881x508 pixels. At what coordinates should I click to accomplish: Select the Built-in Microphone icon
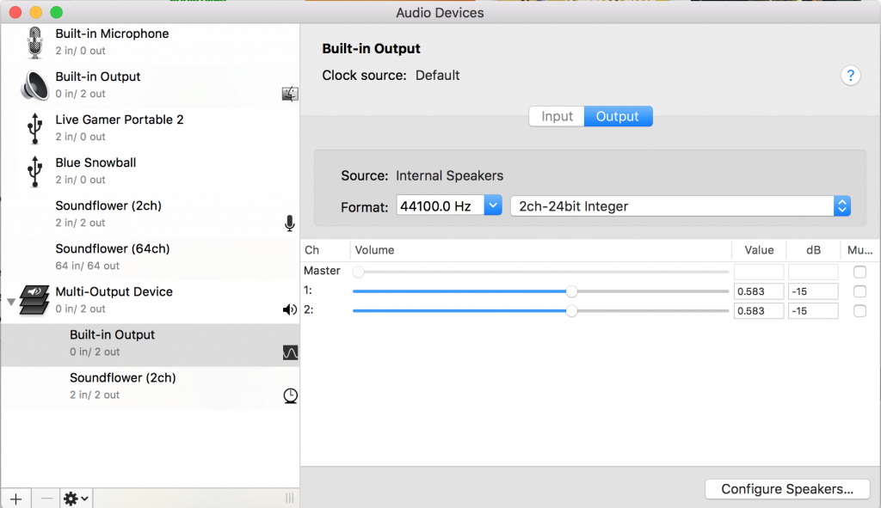coord(34,43)
